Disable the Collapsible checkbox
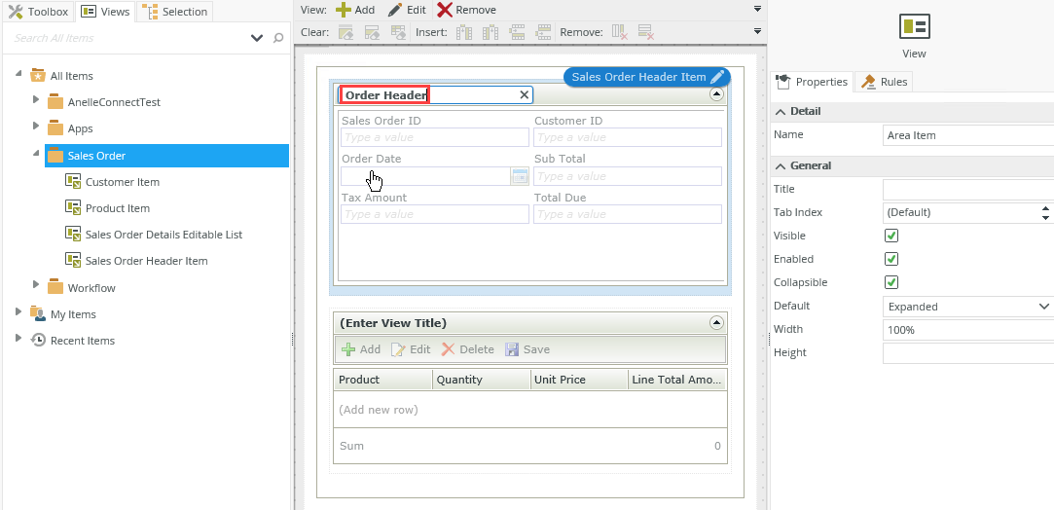Screen dimensions: 1054x510 [x=890, y=282]
